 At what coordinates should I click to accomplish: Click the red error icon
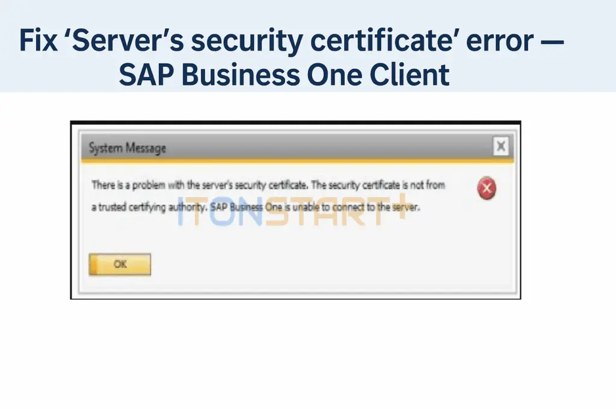point(487,189)
